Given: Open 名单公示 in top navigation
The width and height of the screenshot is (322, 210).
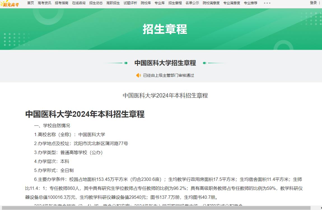Looking at the screenshot, I should tap(192, 3).
